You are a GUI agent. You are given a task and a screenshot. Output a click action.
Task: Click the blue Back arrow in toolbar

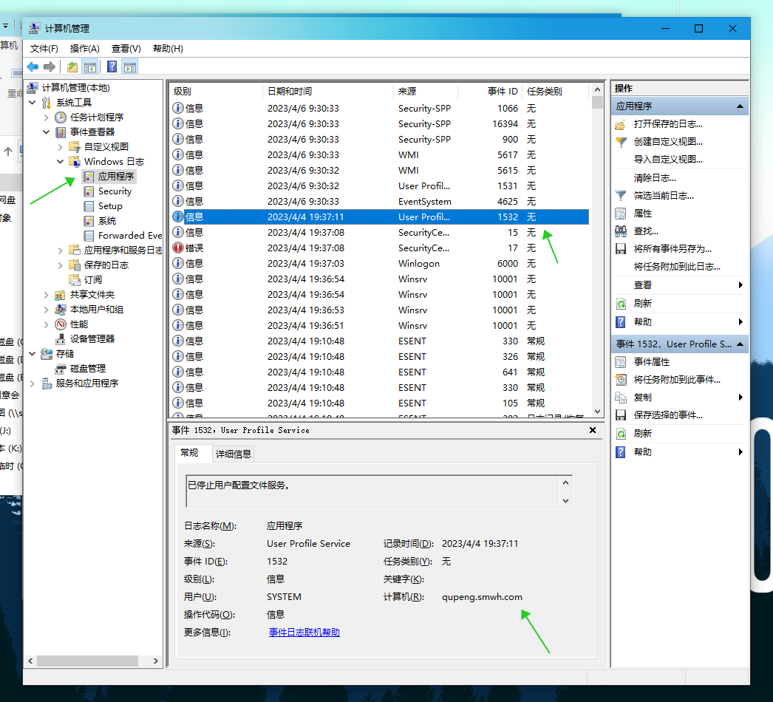(x=33, y=67)
